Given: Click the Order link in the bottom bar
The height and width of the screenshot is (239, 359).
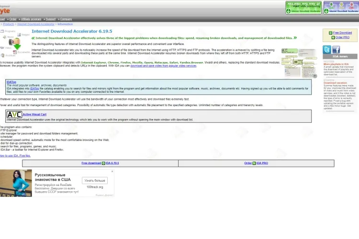Looking at the screenshot, I should click(x=248, y=163).
